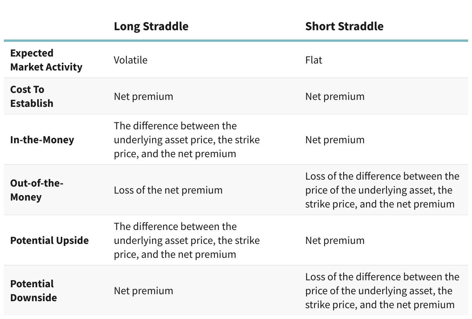Select the Potential Downside row label
The width and height of the screenshot is (472, 319).
(x=33, y=291)
